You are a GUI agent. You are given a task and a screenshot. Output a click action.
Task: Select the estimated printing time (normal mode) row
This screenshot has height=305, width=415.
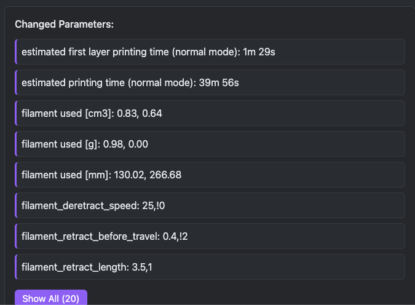210,82
